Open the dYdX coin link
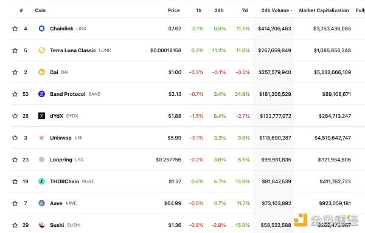The image size is (365, 233). [57, 116]
